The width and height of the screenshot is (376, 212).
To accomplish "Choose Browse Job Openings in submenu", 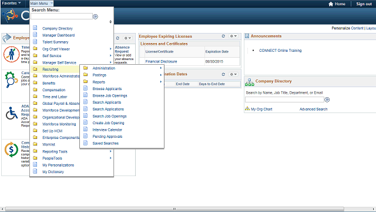I will coord(110,95).
